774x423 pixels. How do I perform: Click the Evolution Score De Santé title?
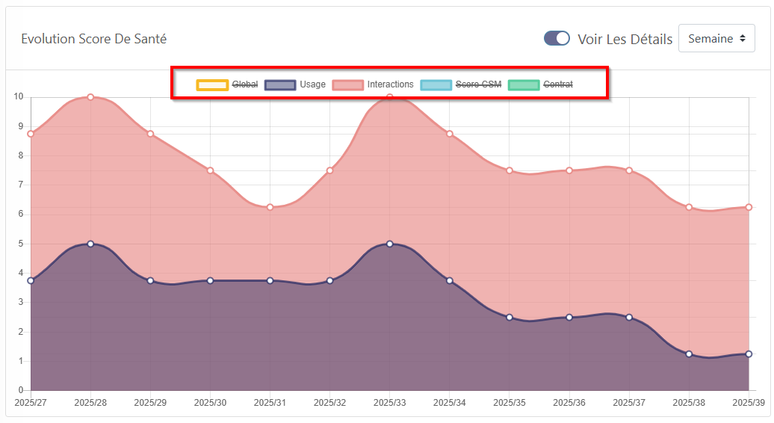(93, 39)
